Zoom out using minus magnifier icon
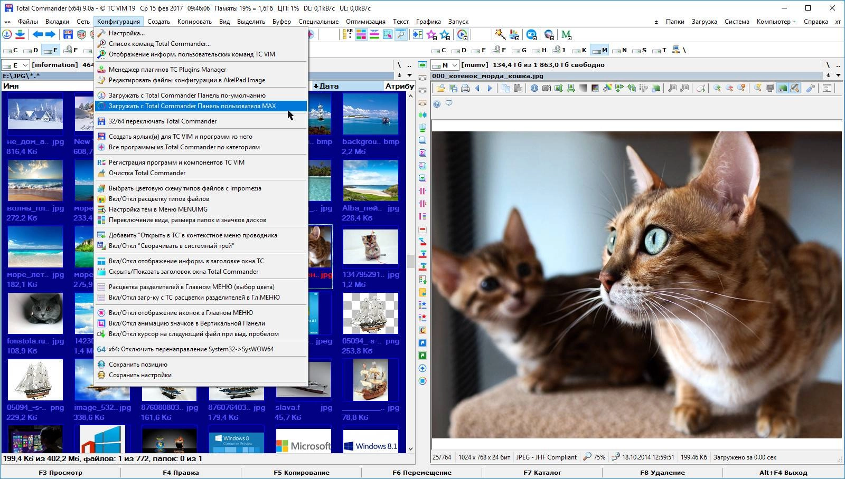This screenshot has width=845, height=479. pyautogui.click(x=729, y=88)
